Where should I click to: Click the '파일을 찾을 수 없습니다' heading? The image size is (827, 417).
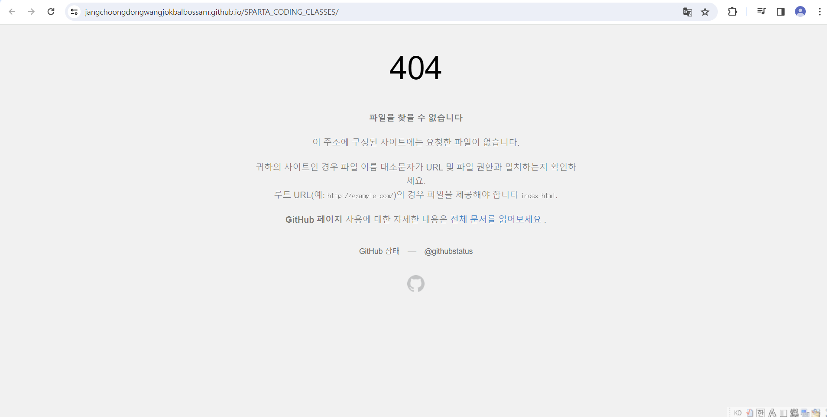416,118
